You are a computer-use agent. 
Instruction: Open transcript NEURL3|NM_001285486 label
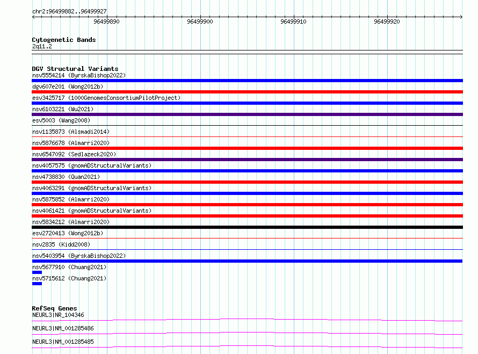(63, 328)
